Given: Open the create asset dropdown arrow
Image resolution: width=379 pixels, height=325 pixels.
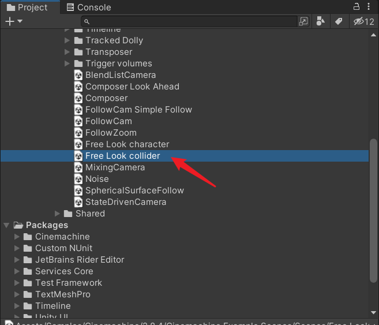Looking at the screenshot, I should (20, 21).
